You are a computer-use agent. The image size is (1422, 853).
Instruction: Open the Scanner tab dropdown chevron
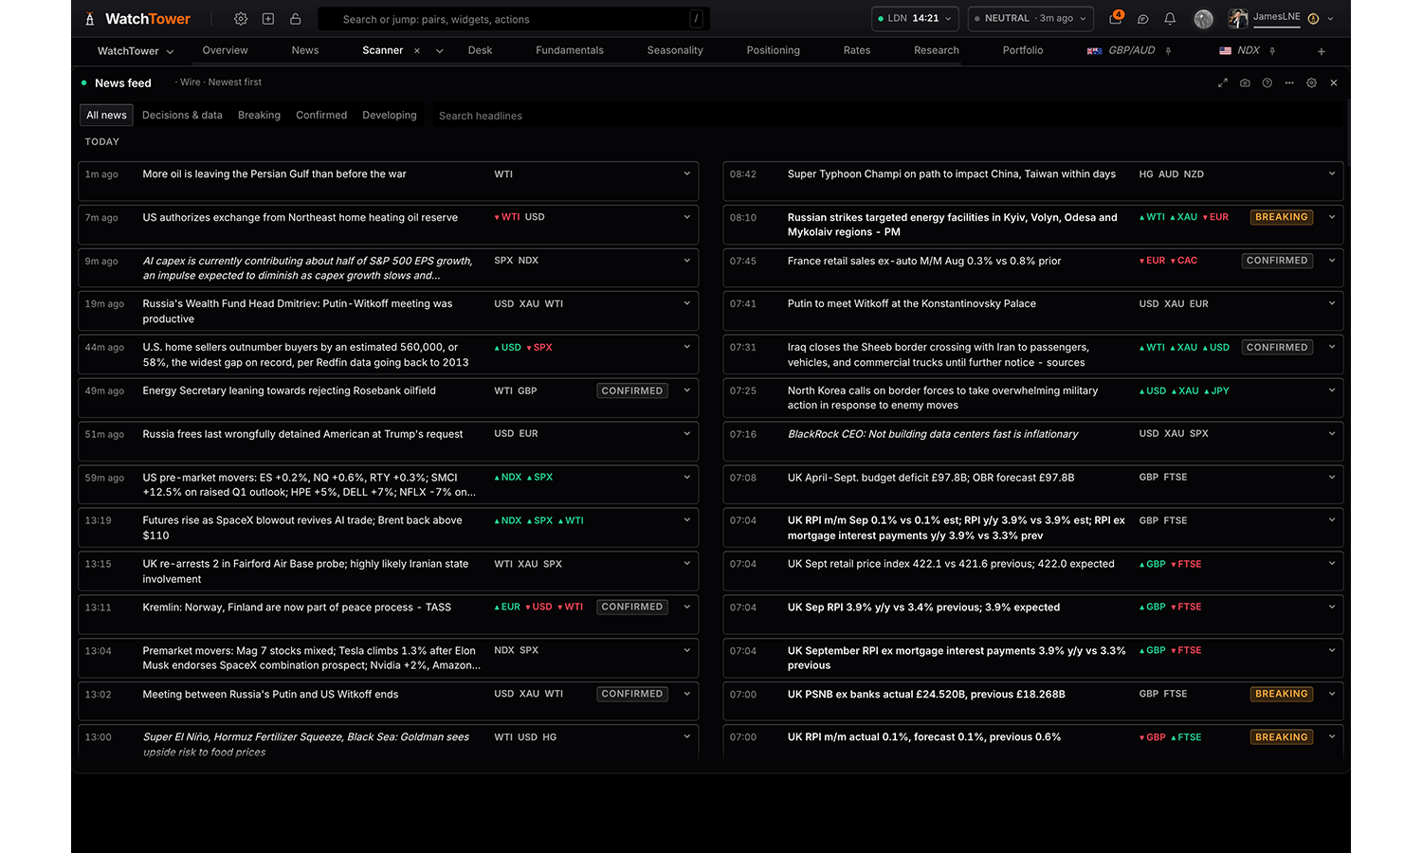tap(440, 51)
